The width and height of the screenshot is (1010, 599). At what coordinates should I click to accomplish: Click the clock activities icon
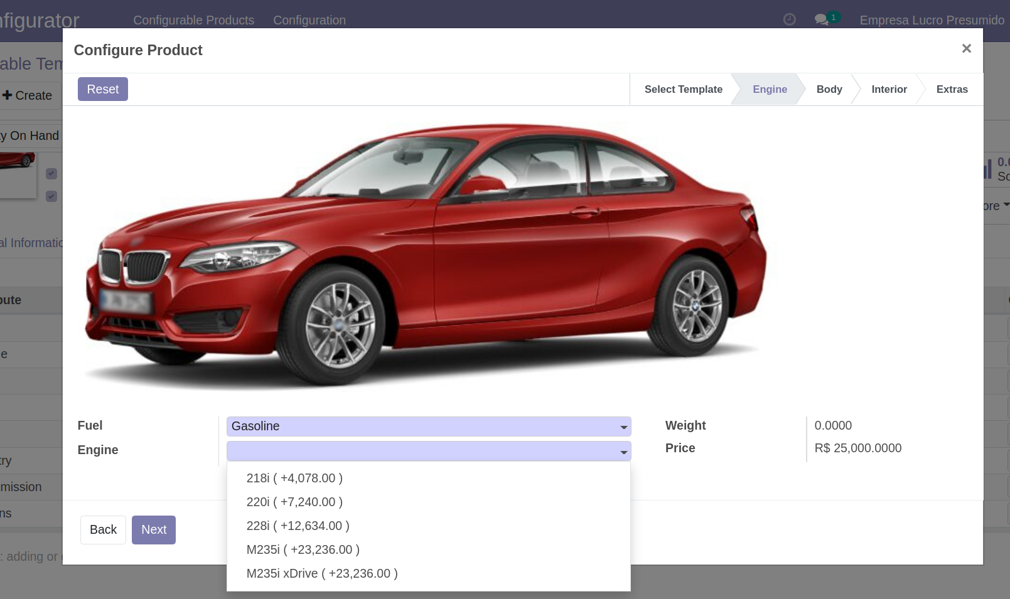coord(789,19)
